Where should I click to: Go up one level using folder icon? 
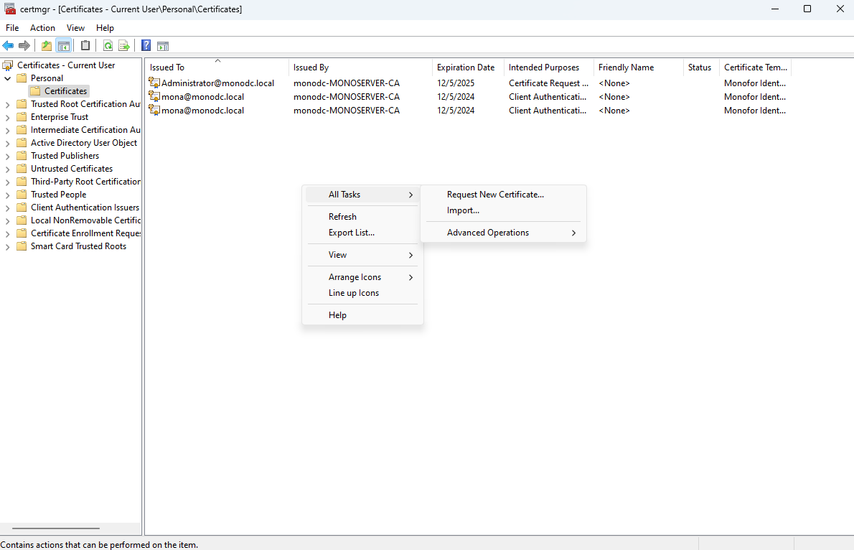pyautogui.click(x=47, y=46)
